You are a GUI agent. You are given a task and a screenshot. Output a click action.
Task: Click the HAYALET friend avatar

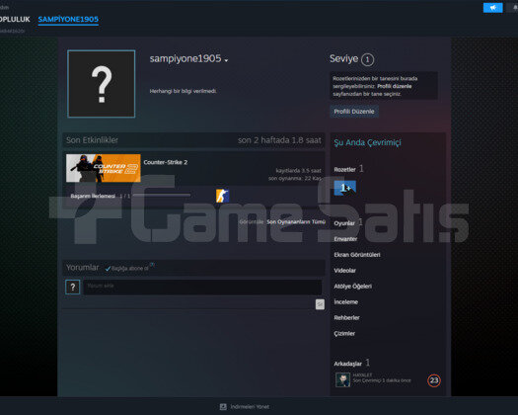tap(342, 379)
